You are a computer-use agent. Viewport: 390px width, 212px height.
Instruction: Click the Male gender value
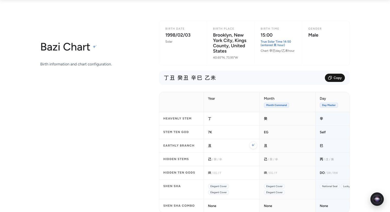(313, 35)
